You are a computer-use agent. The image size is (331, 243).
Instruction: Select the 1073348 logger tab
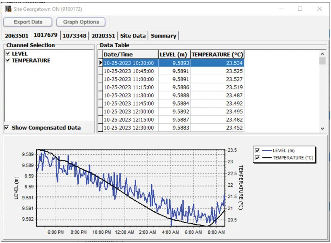(75, 36)
